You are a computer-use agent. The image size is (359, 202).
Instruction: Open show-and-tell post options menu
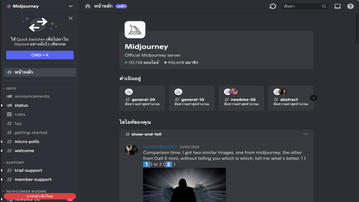click(x=306, y=134)
